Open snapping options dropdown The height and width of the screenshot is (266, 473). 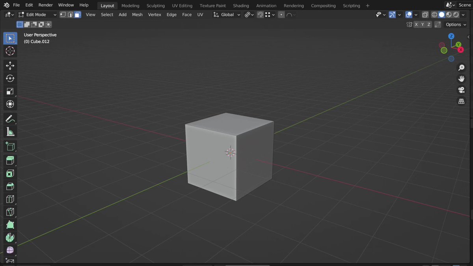(x=270, y=15)
